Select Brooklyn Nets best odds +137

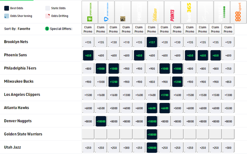point(152,42)
